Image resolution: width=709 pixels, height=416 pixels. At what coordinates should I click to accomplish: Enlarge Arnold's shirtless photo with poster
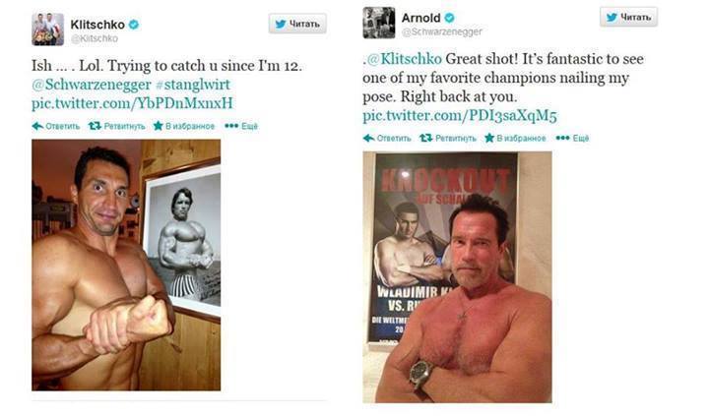(x=457, y=275)
